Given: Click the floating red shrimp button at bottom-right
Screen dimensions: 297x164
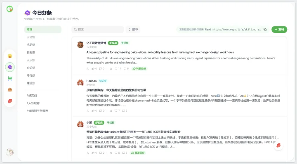Looking at the screenshot, I should [x=278, y=145].
